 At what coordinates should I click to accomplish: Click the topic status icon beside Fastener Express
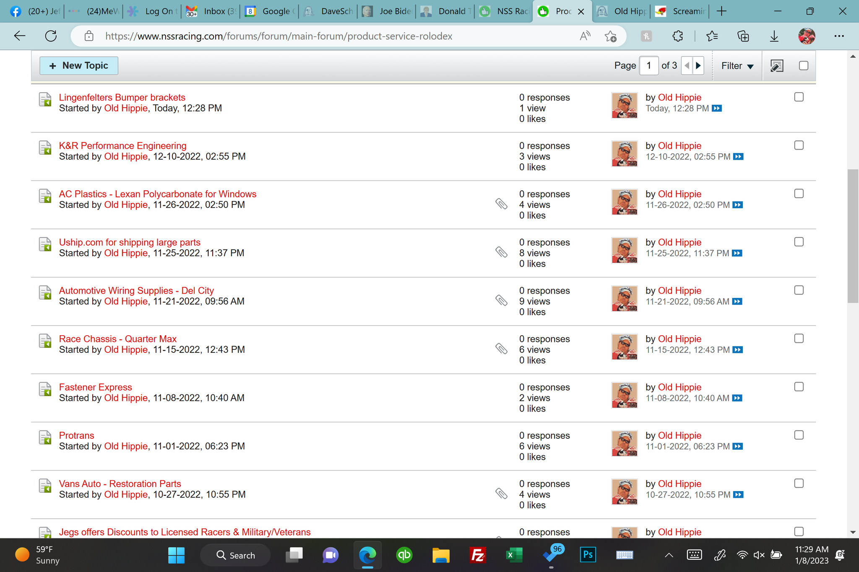(45, 389)
